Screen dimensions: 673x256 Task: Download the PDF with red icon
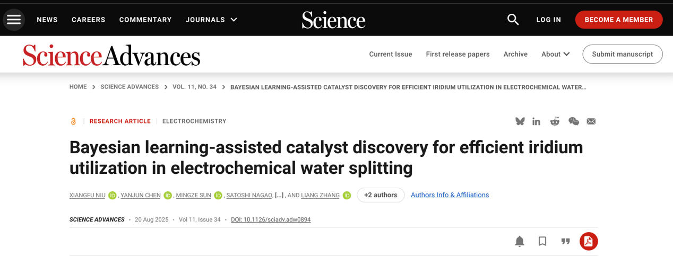click(x=589, y=241)
